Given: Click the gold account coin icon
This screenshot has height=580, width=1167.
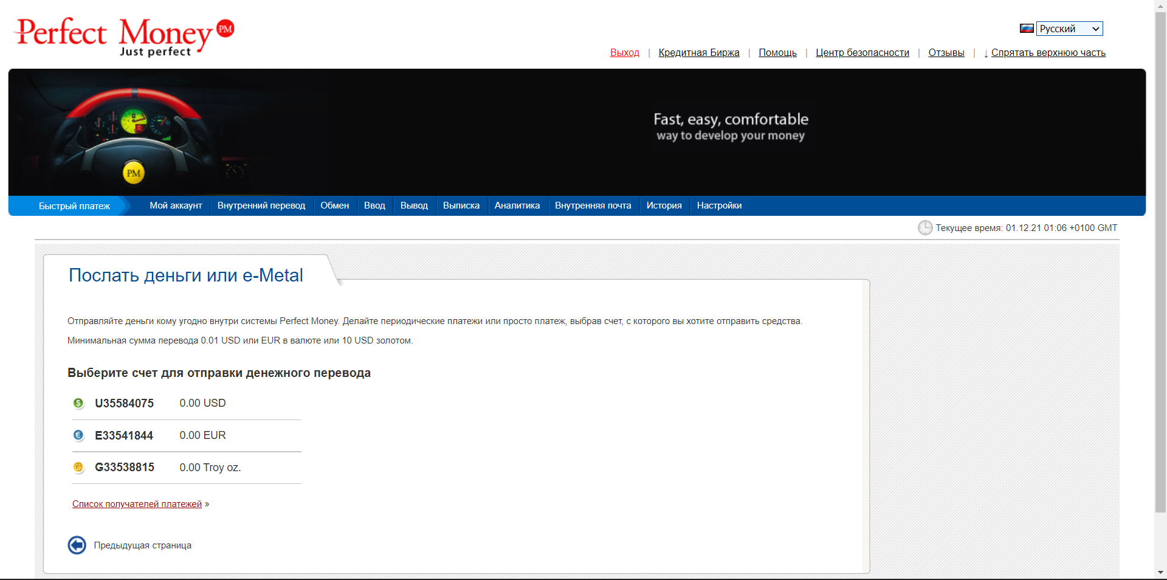Looking at the screenshot, I should point(78,468).
